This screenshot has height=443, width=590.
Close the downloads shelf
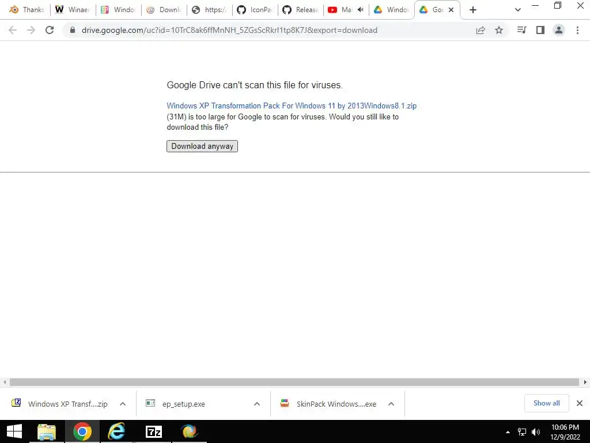point(580,403)
